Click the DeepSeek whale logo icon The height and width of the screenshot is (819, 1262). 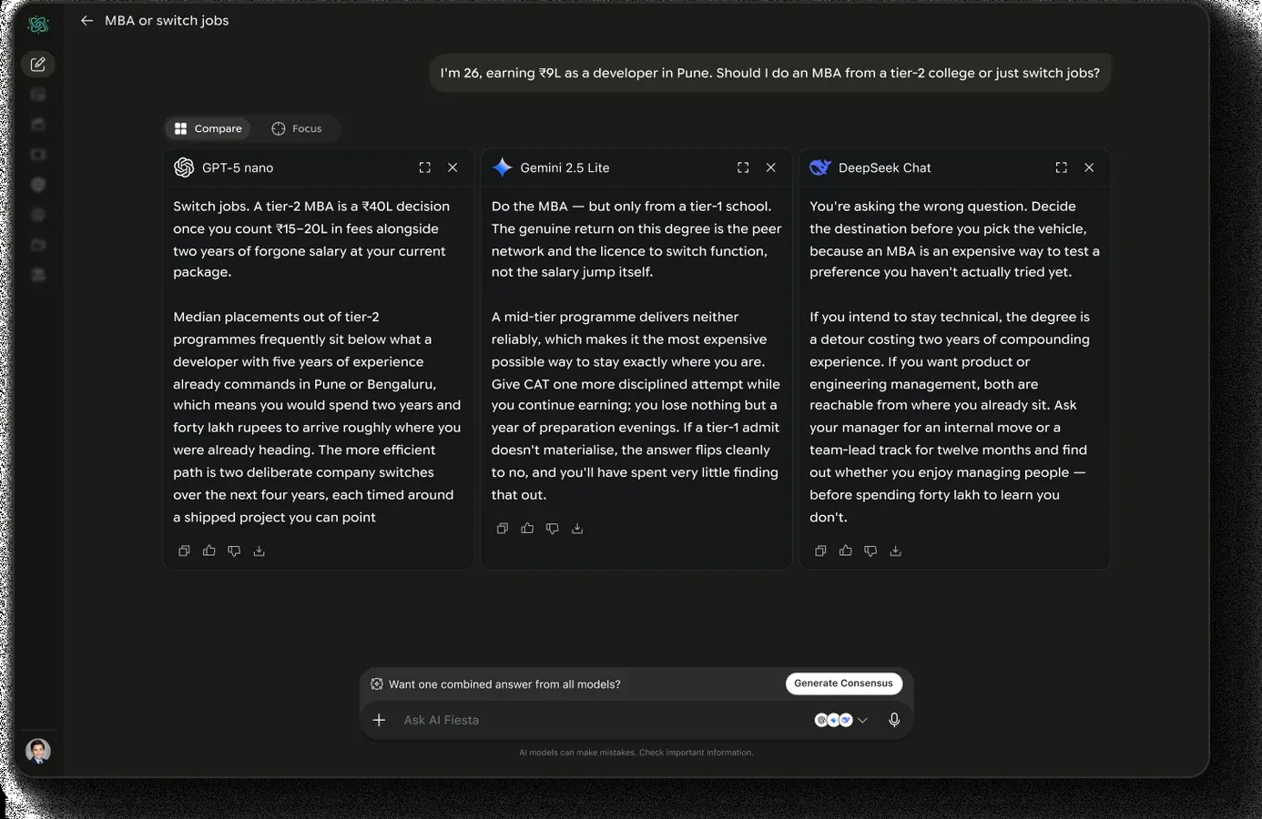tap(820, 167)
